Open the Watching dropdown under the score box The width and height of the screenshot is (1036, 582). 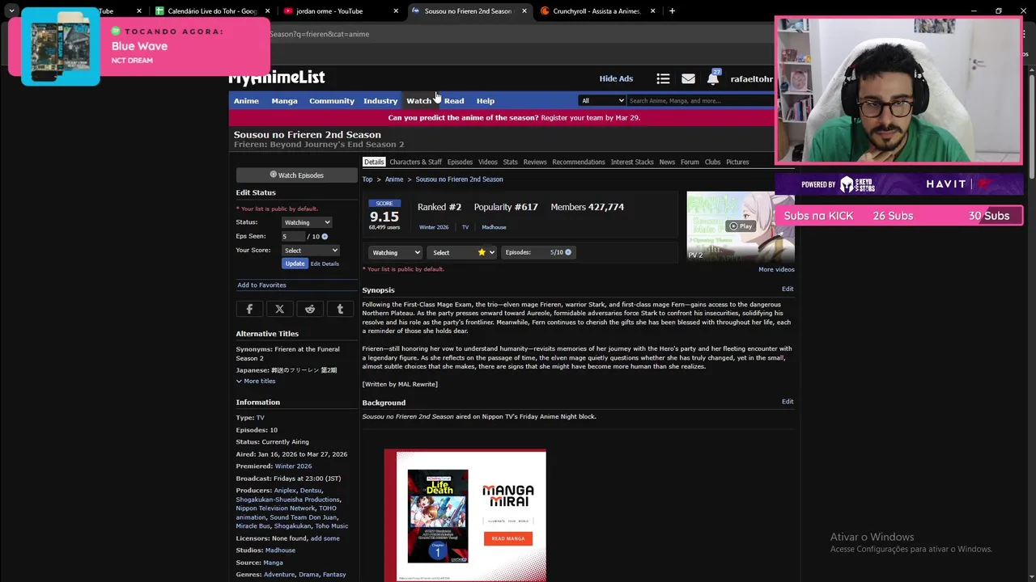point(395,252)
